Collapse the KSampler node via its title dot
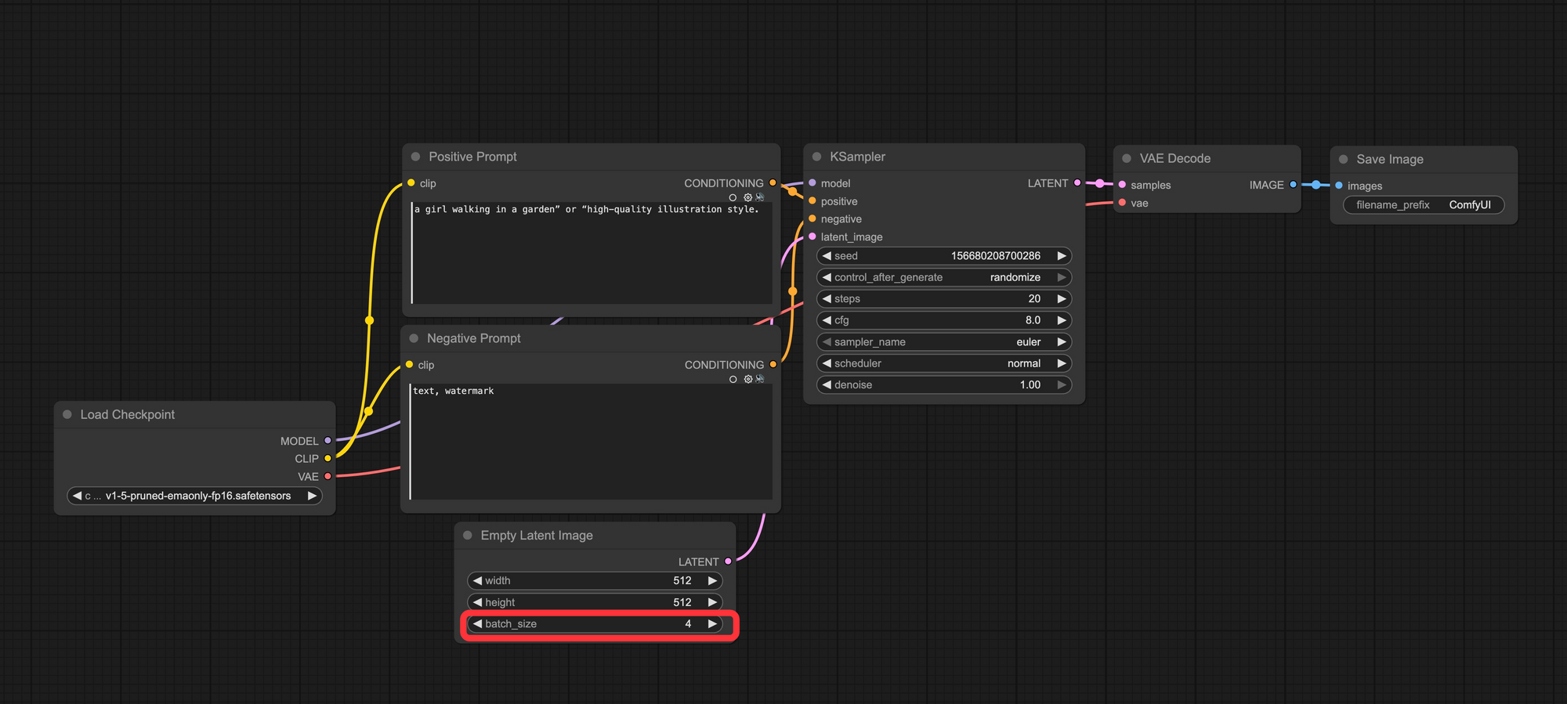Image resolution: width=1567 pixels, height=704 pixels. (x=816, y=157)
